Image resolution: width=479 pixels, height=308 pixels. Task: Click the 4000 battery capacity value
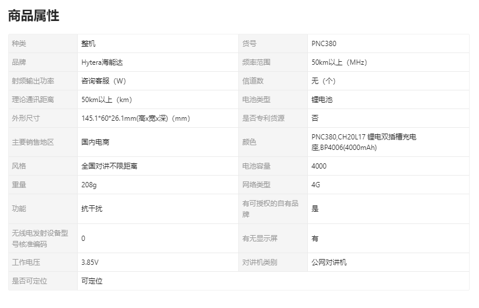(x=319, y=166)
